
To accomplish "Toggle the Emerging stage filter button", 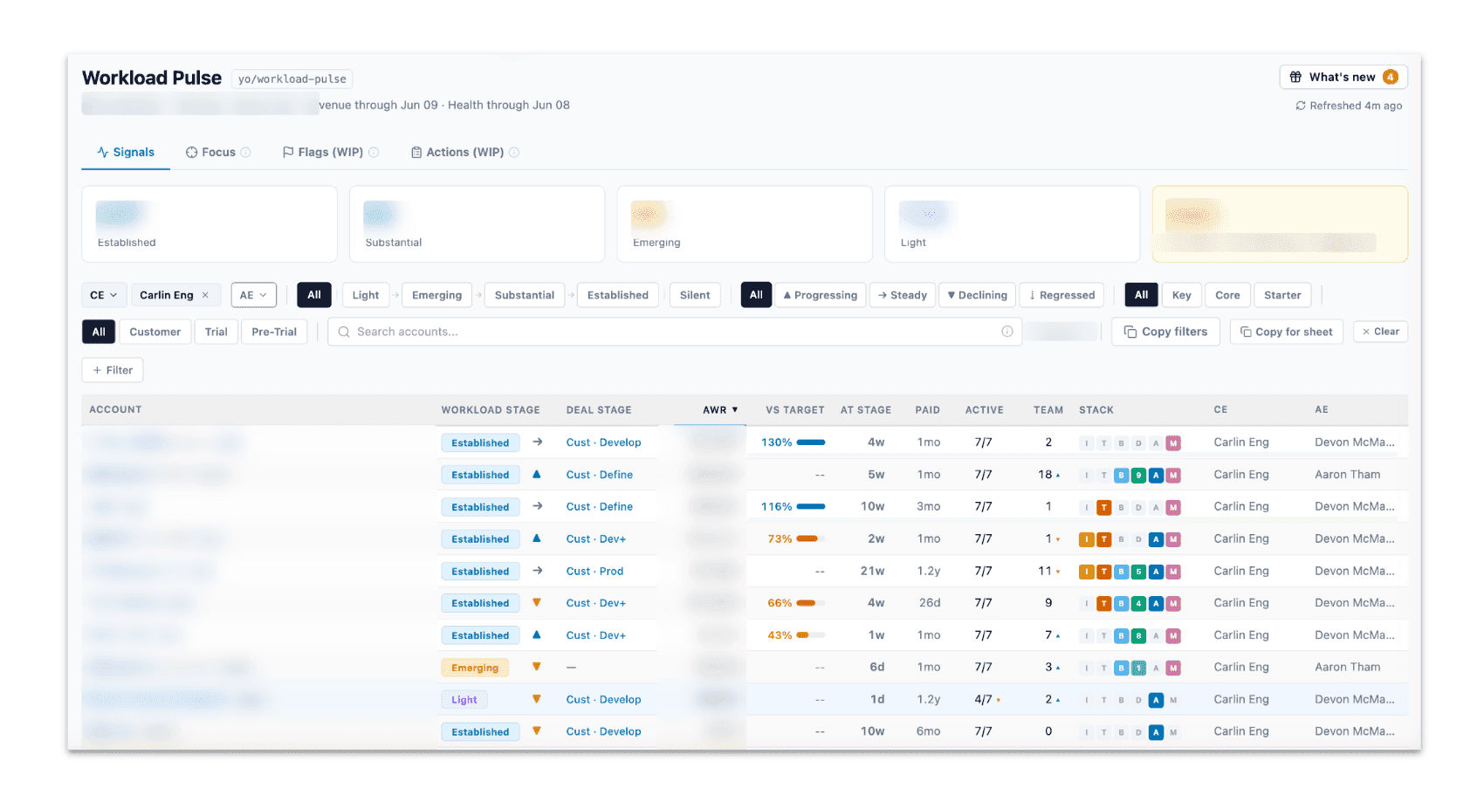I will coord(437,295).
